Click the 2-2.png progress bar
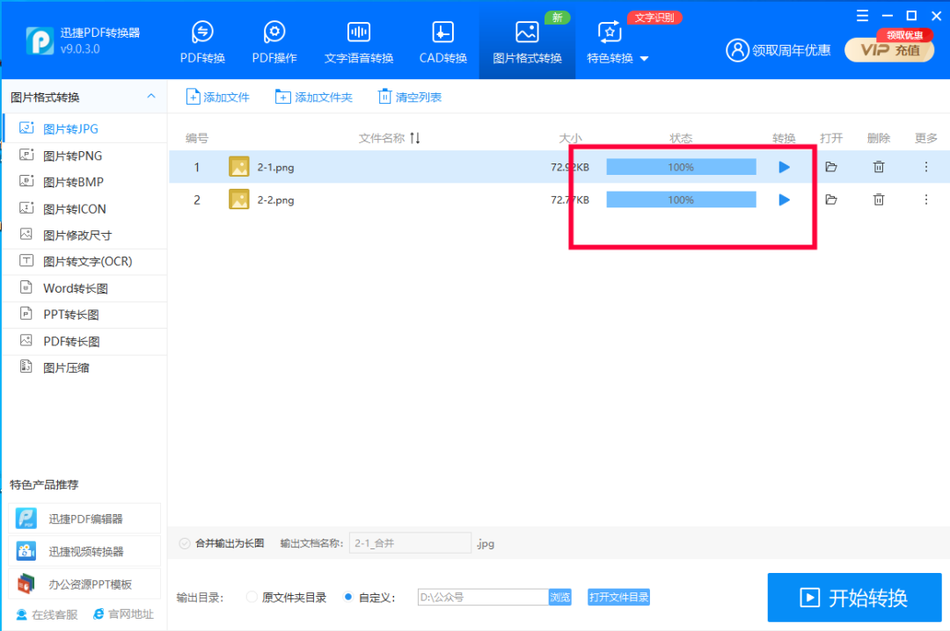 point(681,199)
